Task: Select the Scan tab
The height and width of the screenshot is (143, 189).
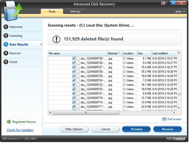Action: pyautogui.click(x=52, y=12)
